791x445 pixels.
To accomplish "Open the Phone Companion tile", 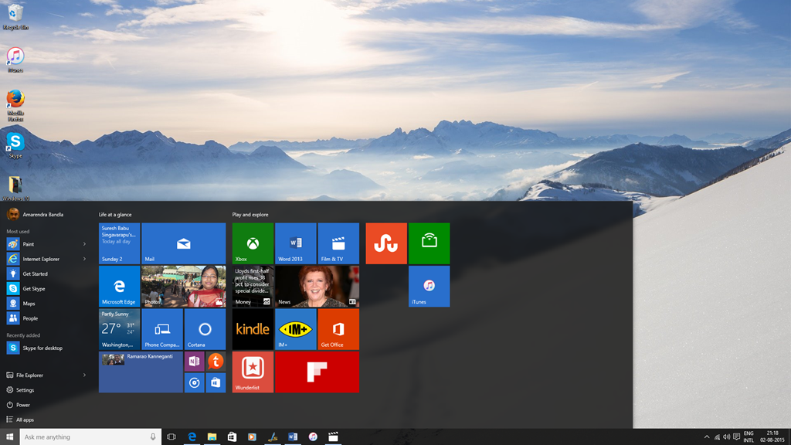I will (162, 329).
